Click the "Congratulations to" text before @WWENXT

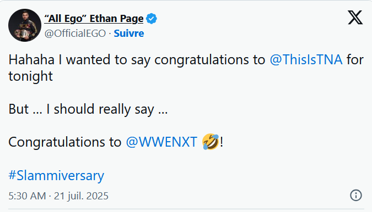(65, 142)
